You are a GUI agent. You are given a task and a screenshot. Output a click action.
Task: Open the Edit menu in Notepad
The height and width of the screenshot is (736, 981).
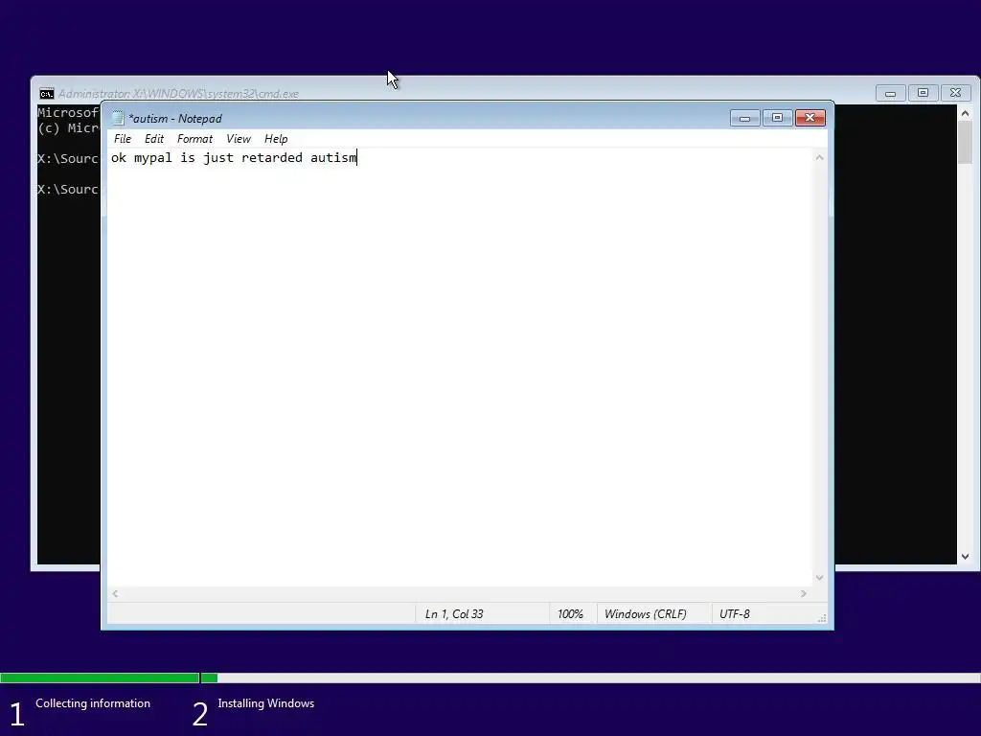tap(154, 139)
